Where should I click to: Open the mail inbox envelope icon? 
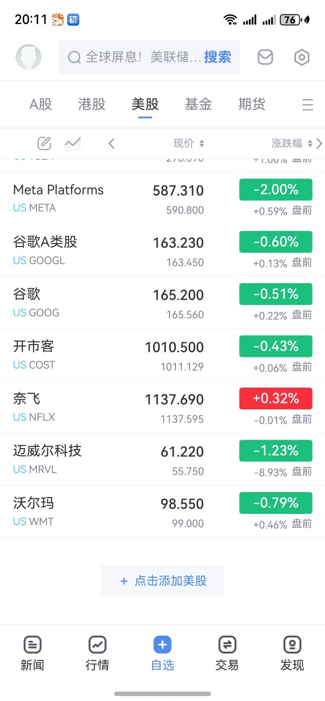point(265,57)
